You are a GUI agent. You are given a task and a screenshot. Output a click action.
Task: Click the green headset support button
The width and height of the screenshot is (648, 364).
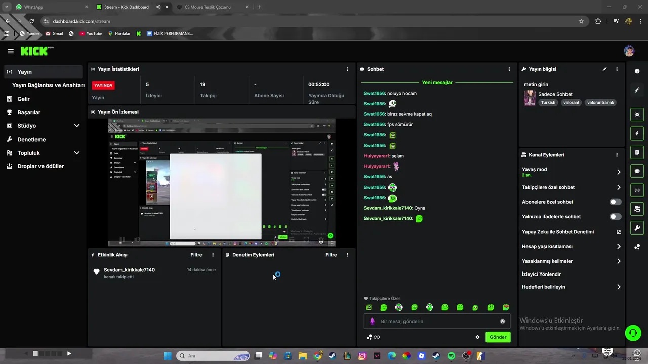pyautogui.click(x=633, y=333)
